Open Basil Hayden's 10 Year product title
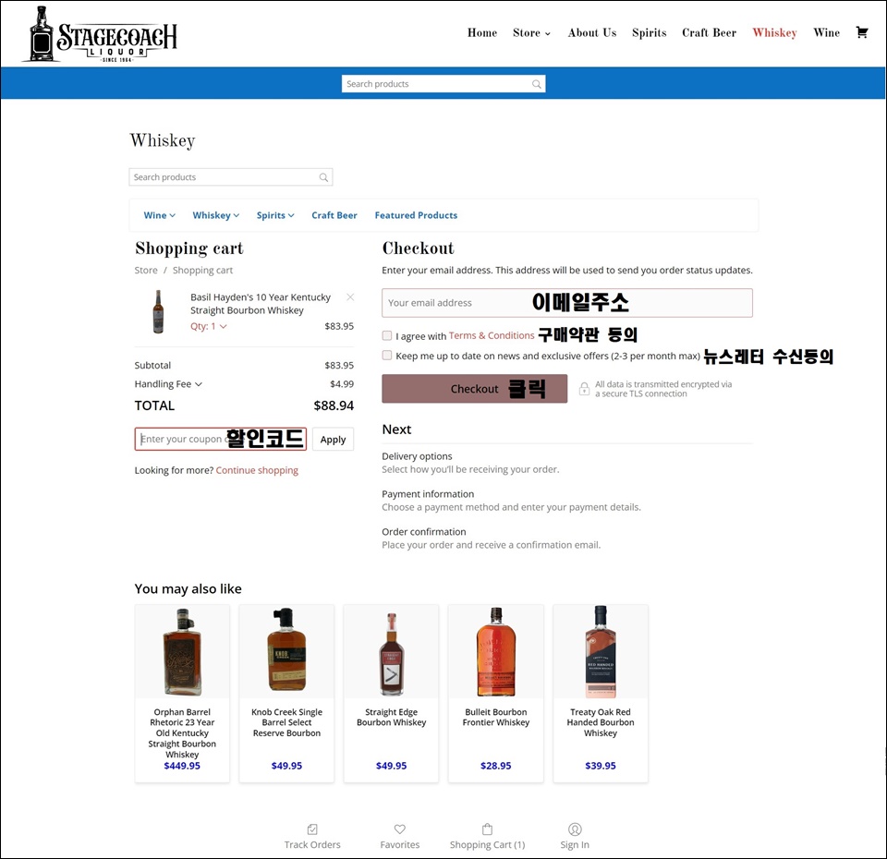The width and height of the screenshot is (887, 859). pyautogui.click(x=261, y=304)
